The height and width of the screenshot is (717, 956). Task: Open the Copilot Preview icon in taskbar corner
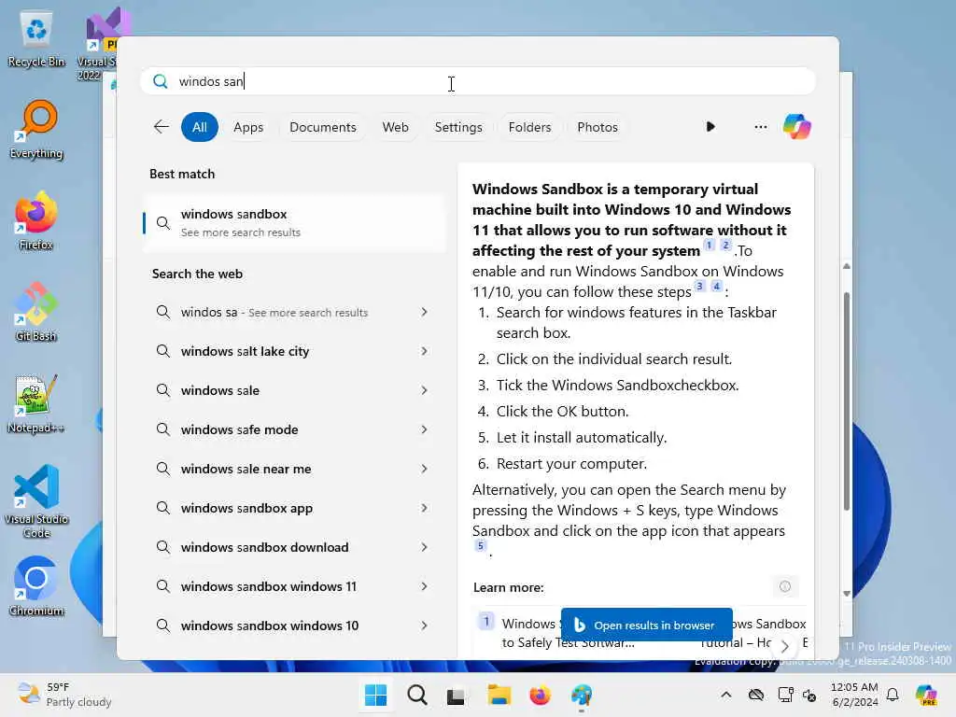click(926, 695)
